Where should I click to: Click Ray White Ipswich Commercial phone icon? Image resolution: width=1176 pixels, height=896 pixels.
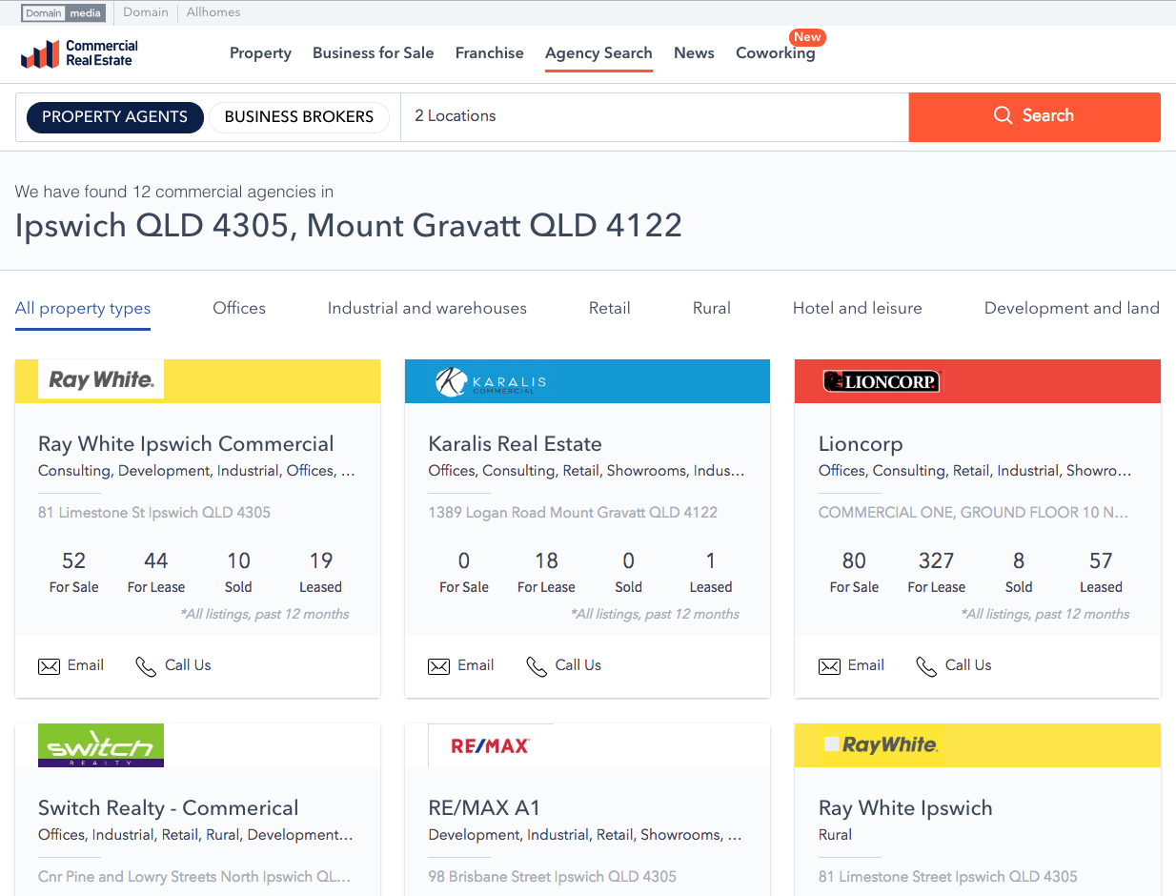(146, 666)
